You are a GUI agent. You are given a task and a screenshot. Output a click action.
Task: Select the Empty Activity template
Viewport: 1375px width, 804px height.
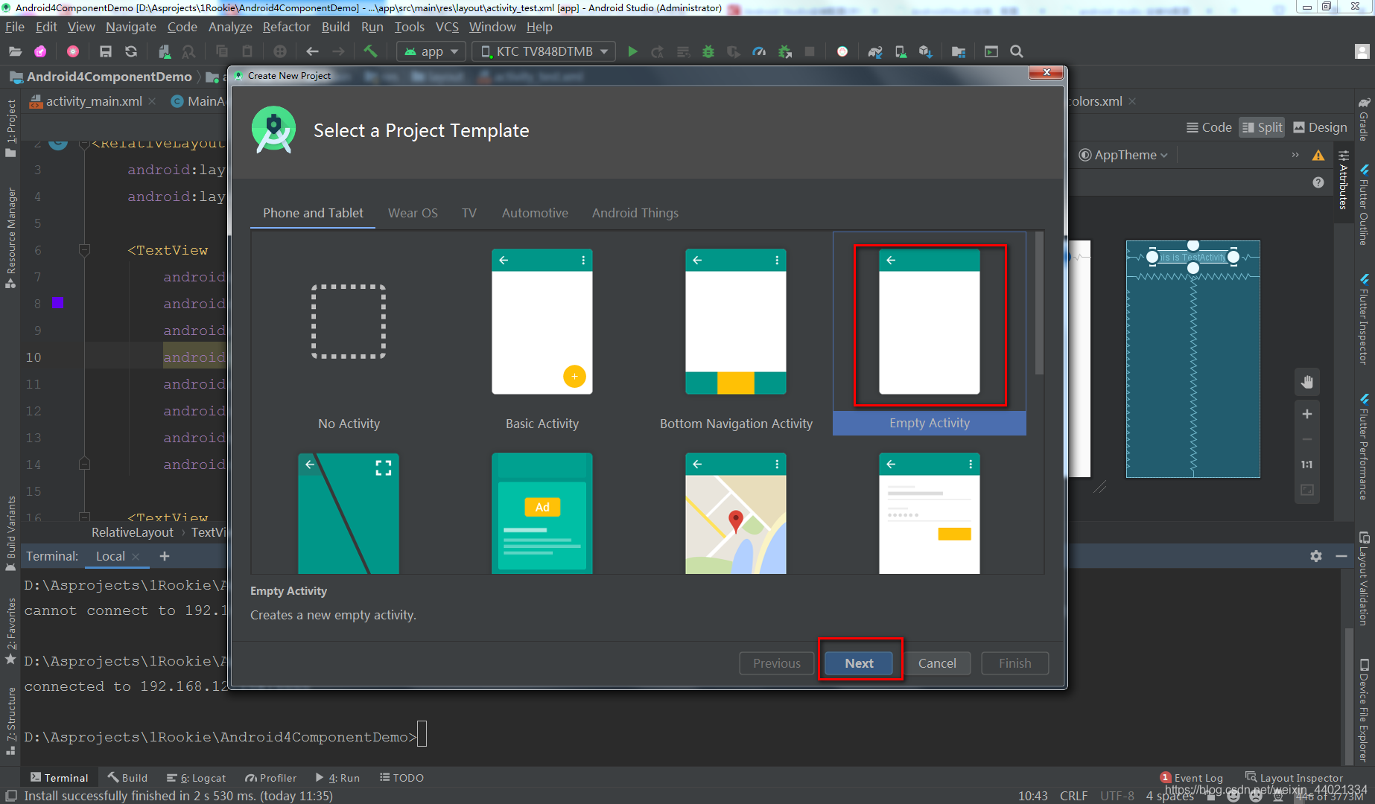click(x=929, y=333)
